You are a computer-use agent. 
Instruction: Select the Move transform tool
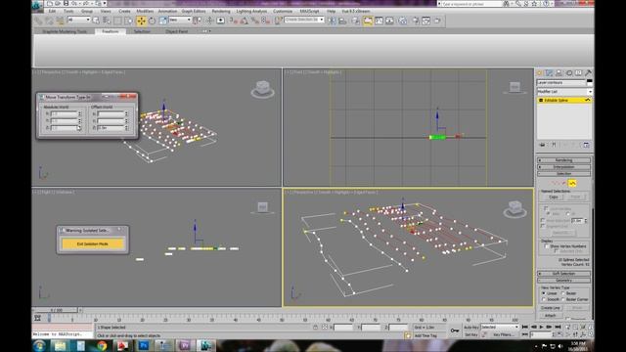[141, 21]
